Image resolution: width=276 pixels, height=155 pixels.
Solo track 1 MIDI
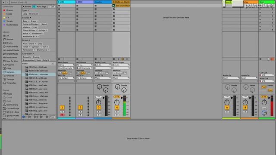click(62, 112)
